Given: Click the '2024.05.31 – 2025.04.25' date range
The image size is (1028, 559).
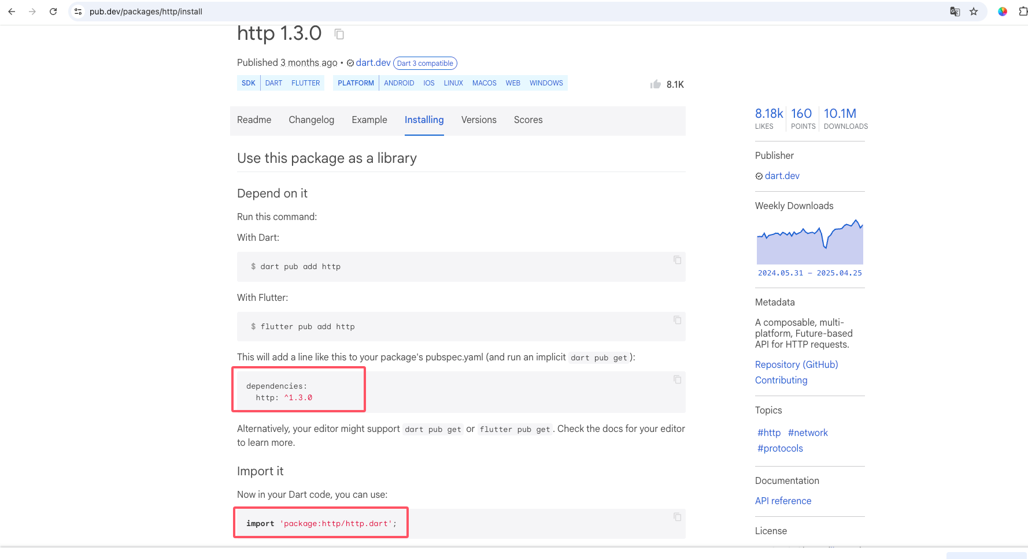Looking at the screenshot, I should pyautogui.click(x=809, y=273).
